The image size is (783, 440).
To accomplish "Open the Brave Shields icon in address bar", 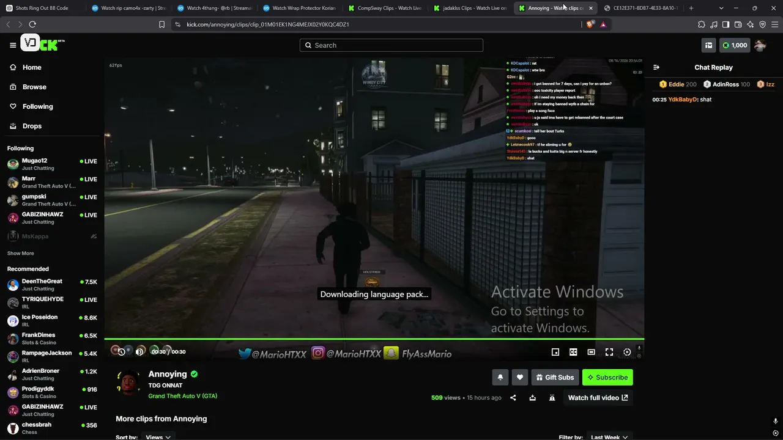I will pyautogui.click(x=590, y=24).
